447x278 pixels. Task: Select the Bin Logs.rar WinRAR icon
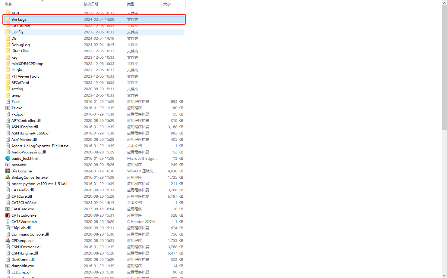(x=8, y=171)
